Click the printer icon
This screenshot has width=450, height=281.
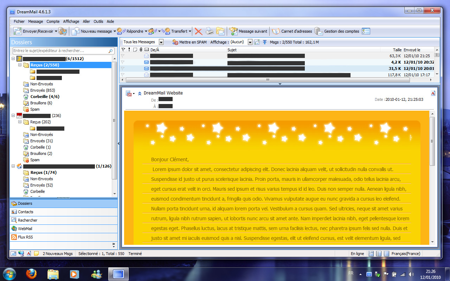coord(210,31)
